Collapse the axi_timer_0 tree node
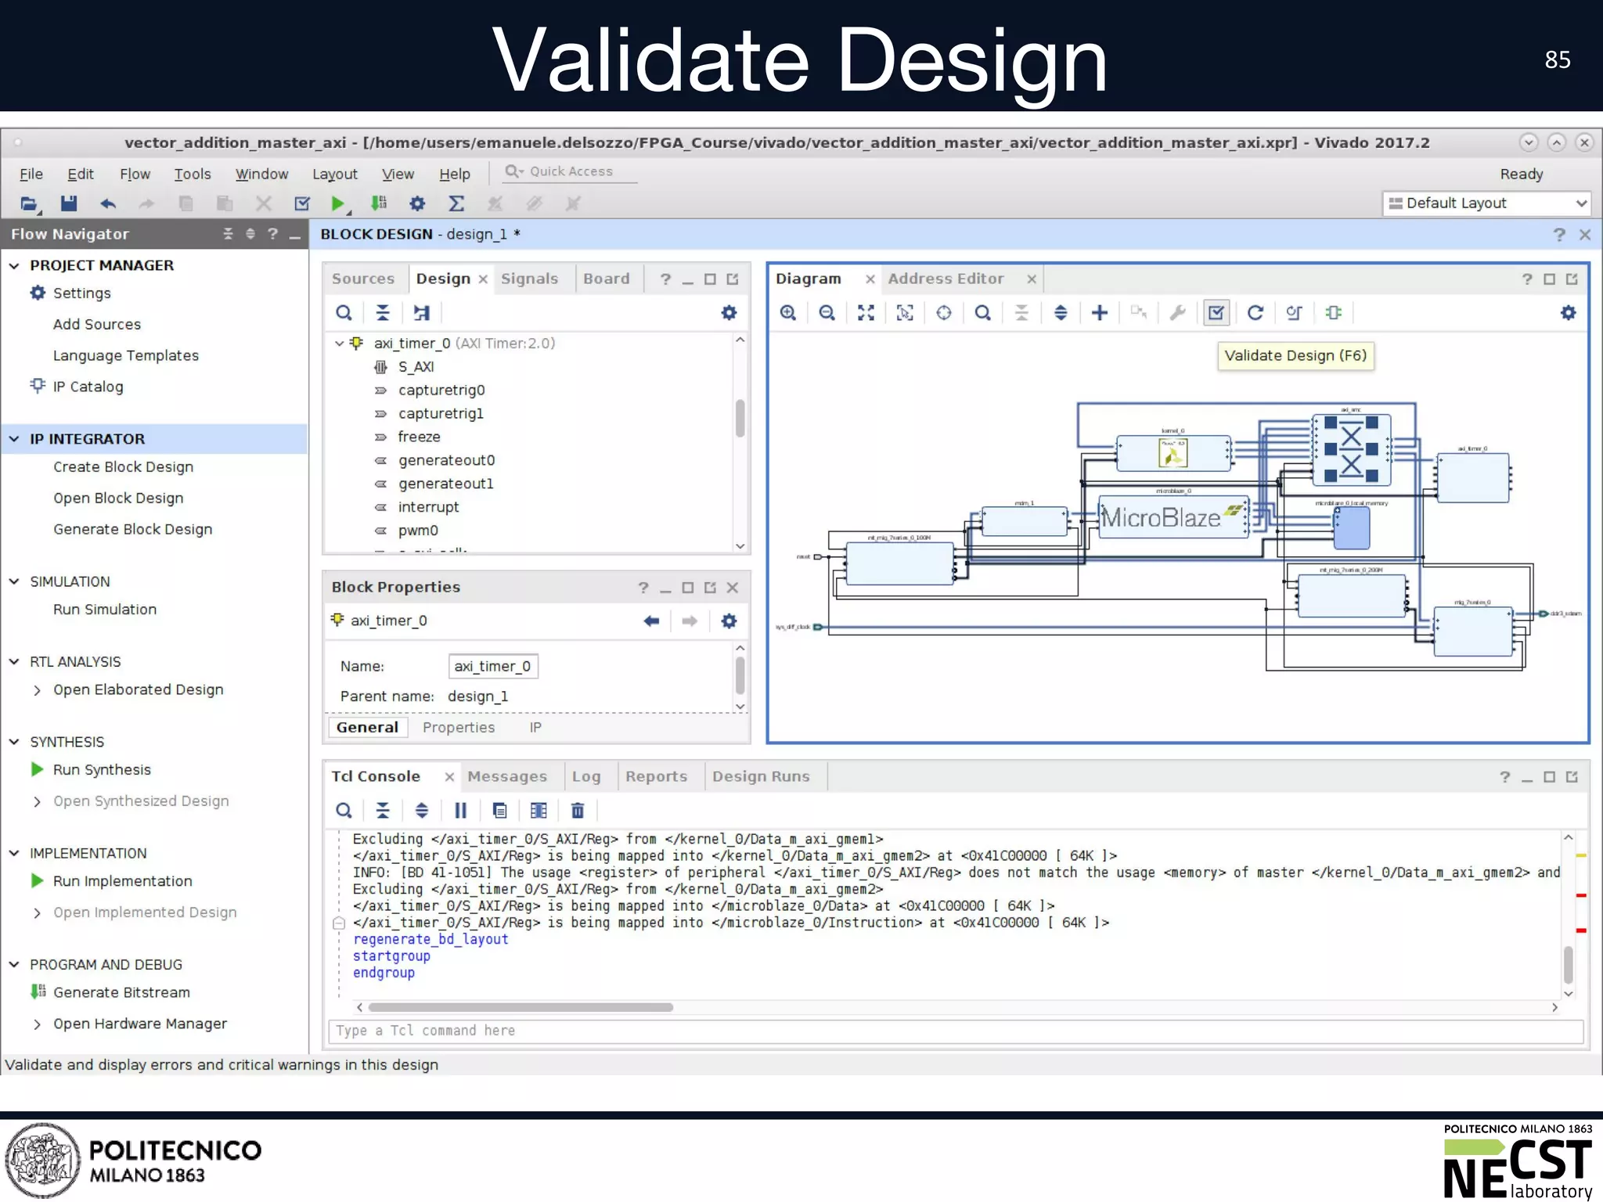Image resolution: width=1603 pixels, height=1202 pixels. 339,344
